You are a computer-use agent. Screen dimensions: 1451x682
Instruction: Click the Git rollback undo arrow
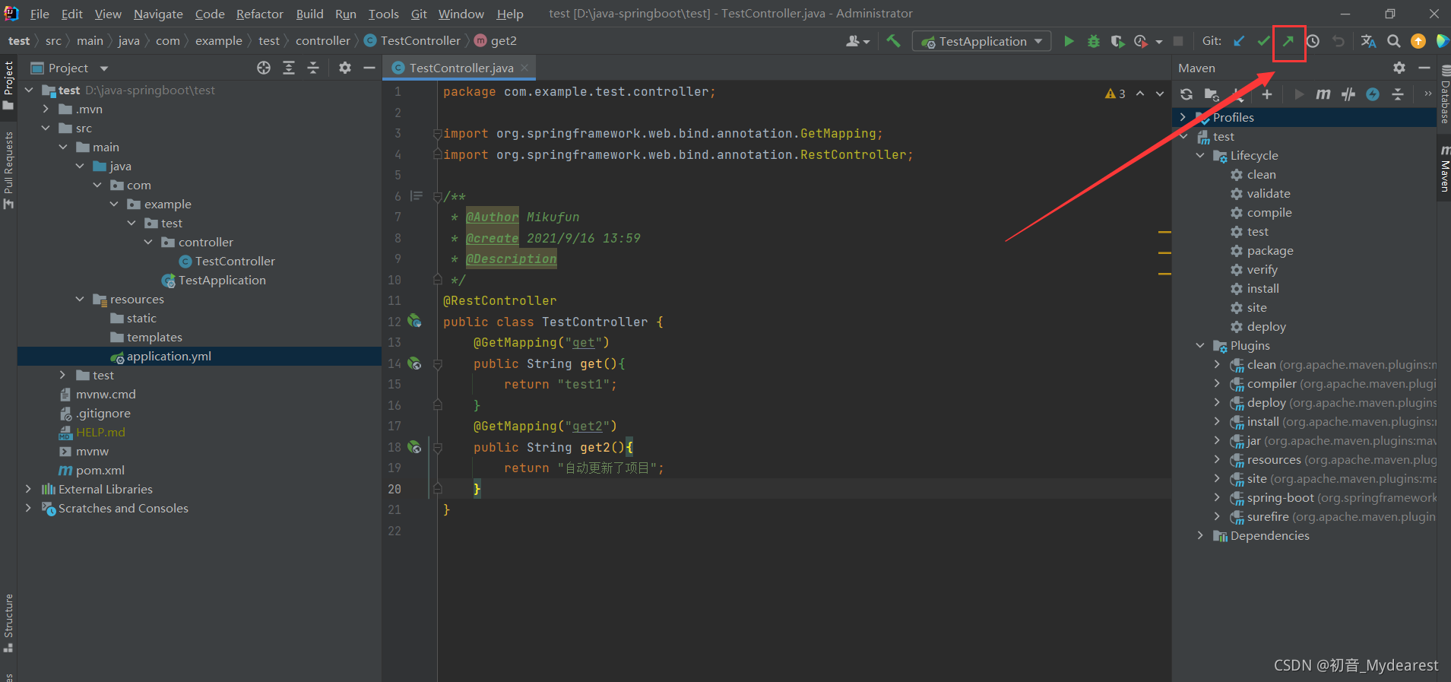[x=1339, y=41]
